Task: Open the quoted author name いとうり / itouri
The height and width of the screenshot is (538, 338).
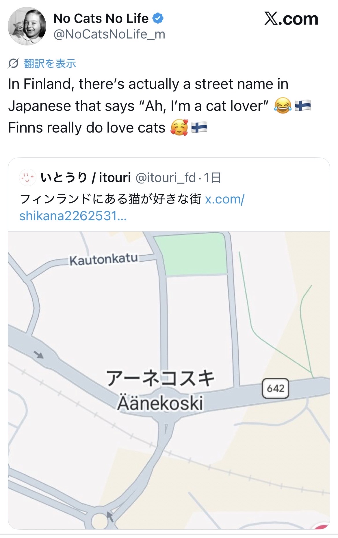Action: 86,178
